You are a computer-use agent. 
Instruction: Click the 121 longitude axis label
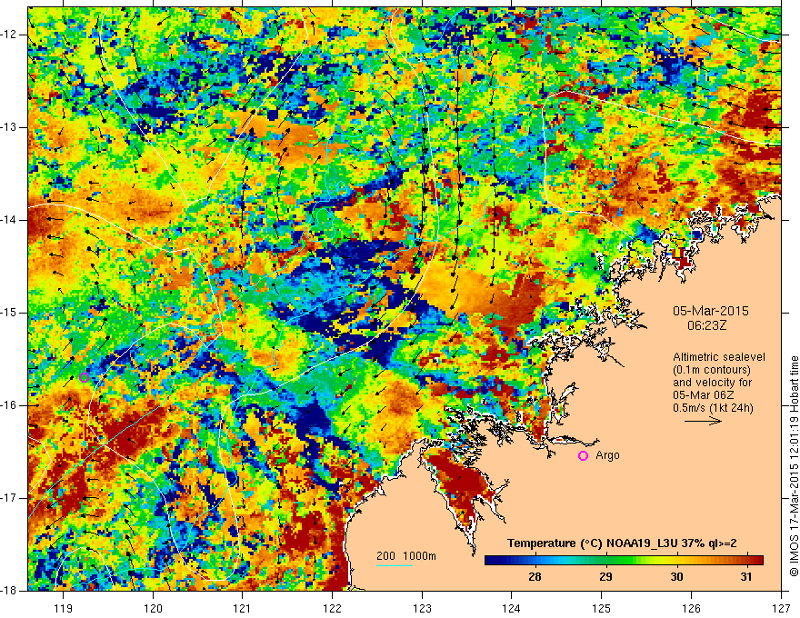point(243,609)
